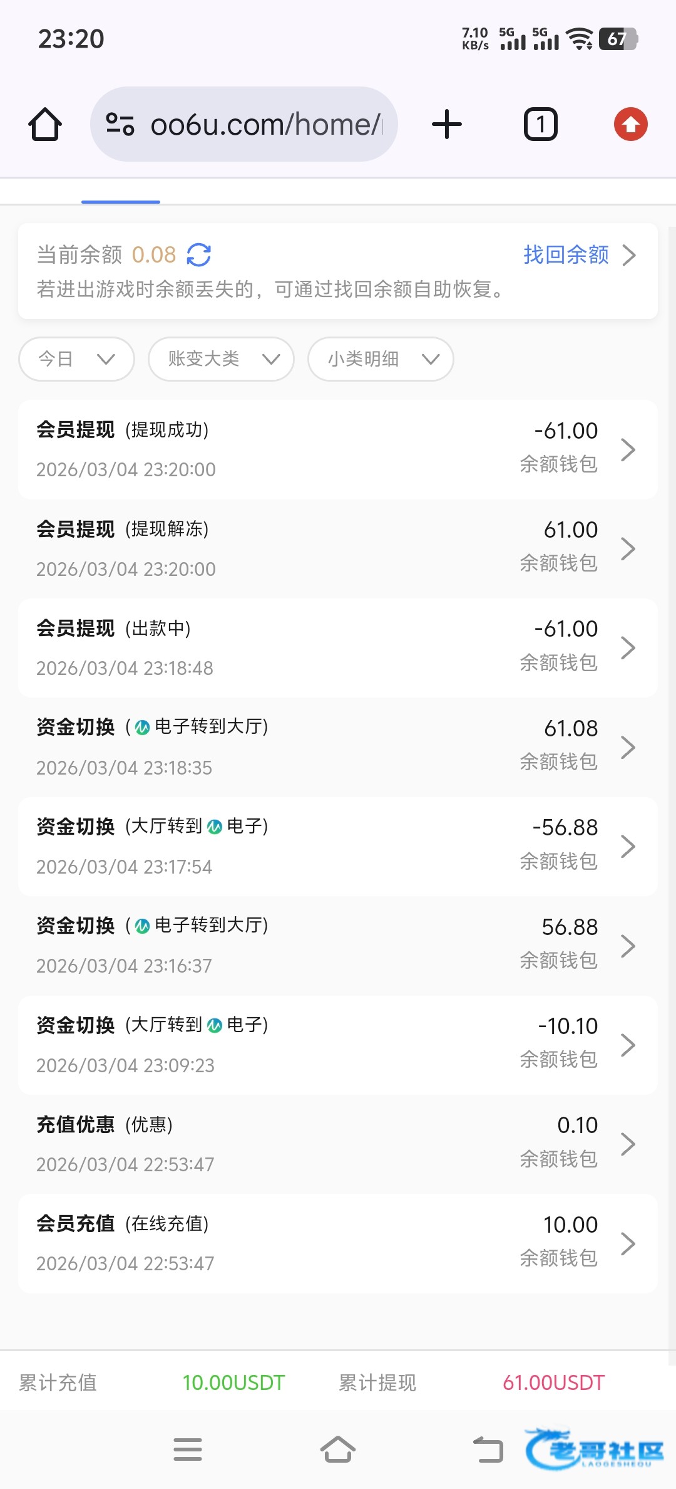Viewport: 676px width, 1489px height.
Task: Expand the 提现解冻 61.00 record arrow
Action: point(628,549)
